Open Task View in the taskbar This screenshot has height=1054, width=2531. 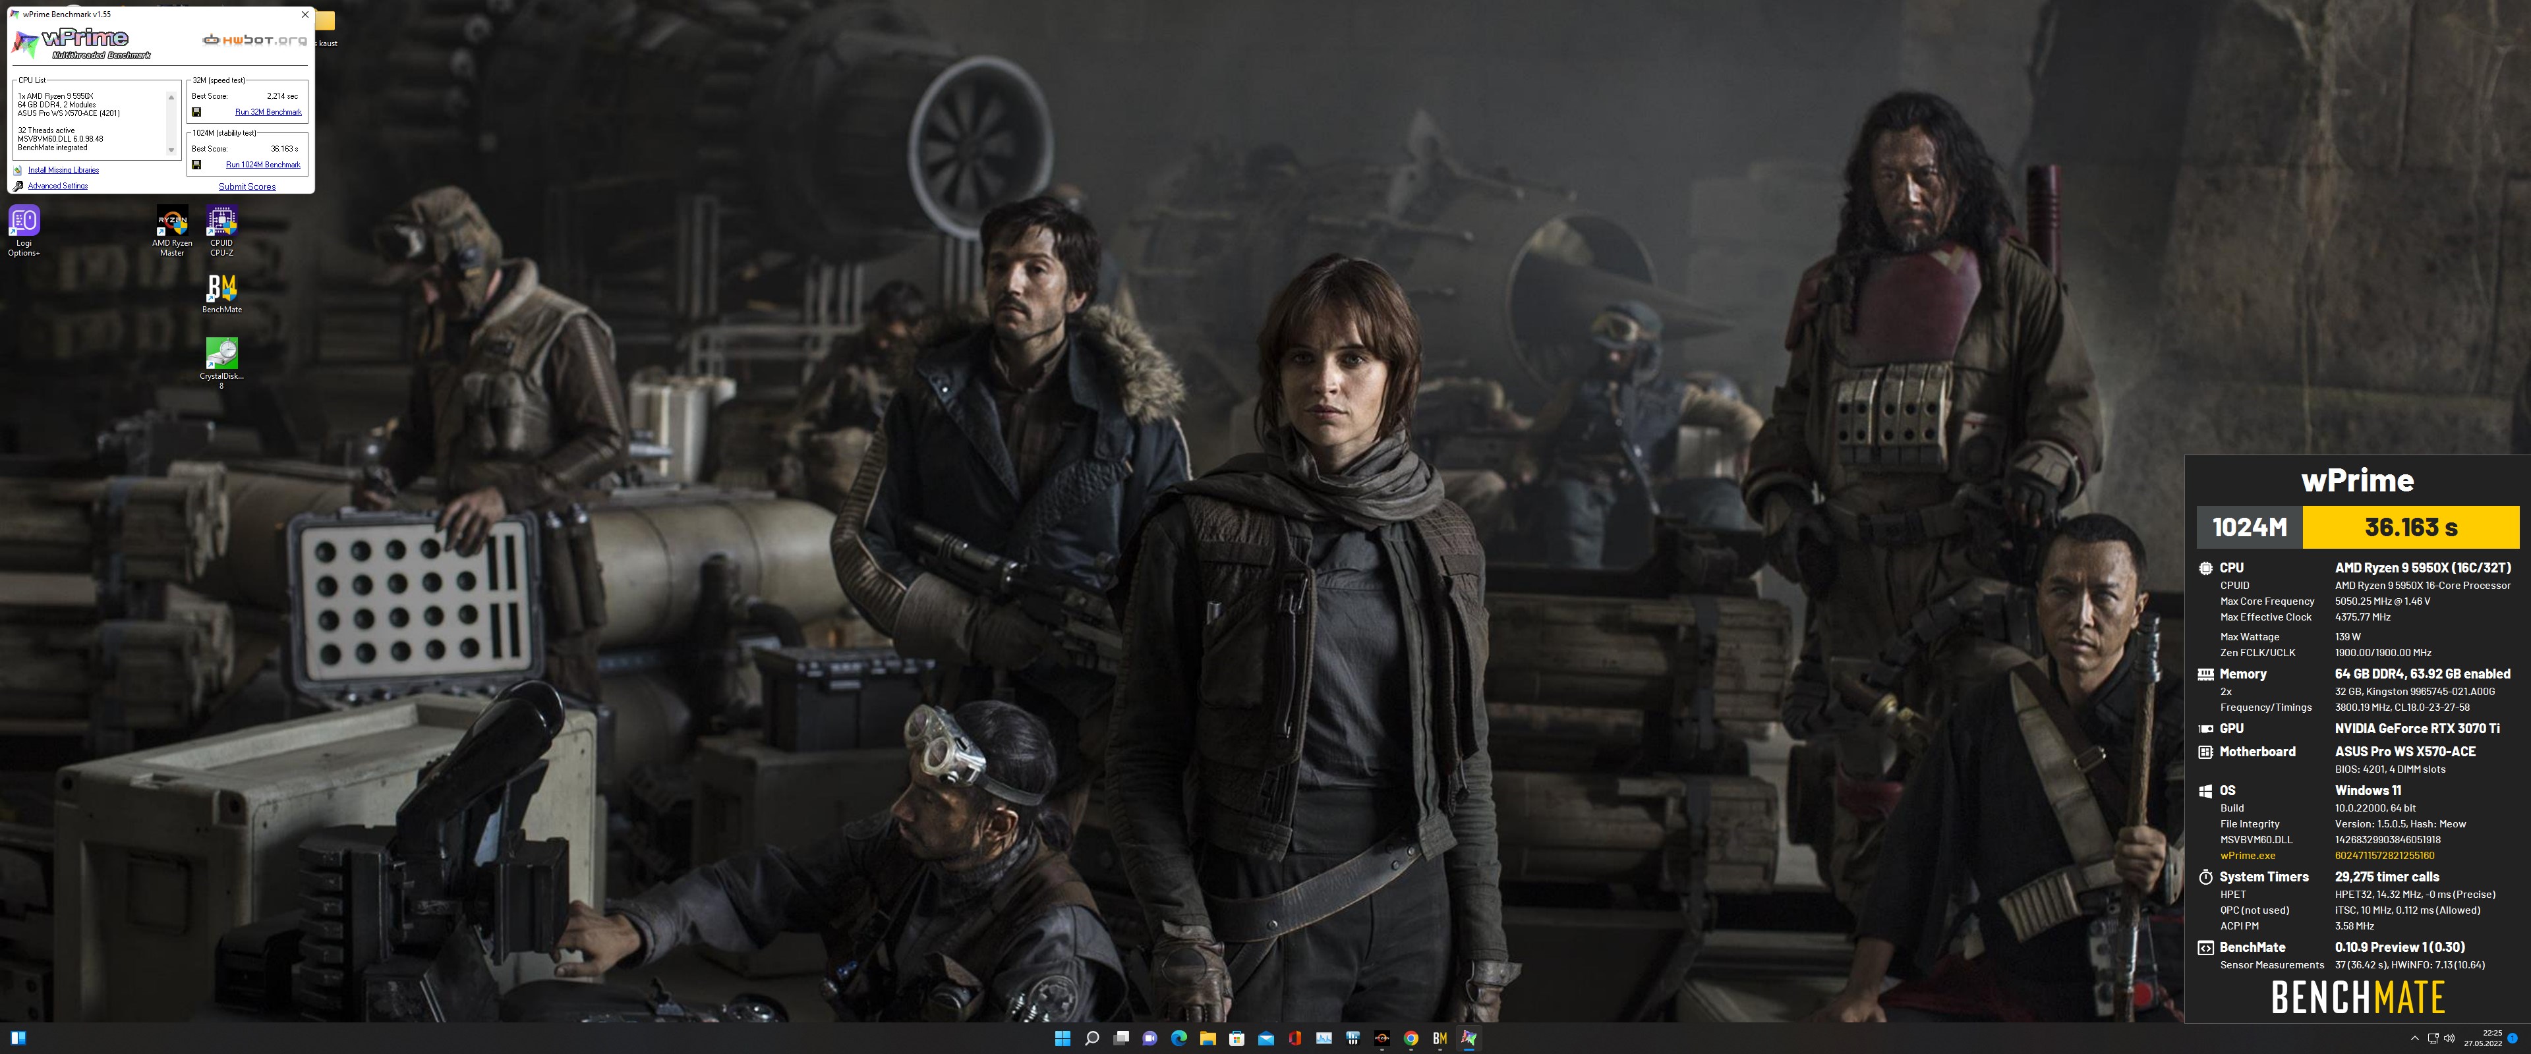pos(1120,1038)
